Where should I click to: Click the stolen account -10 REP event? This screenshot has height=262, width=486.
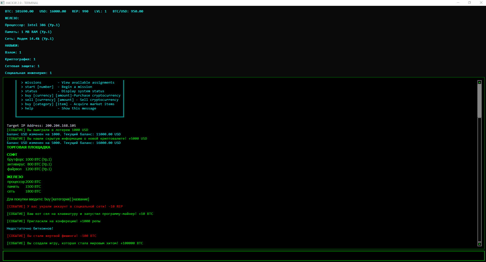pyautogui.click(x=65, y=207)
